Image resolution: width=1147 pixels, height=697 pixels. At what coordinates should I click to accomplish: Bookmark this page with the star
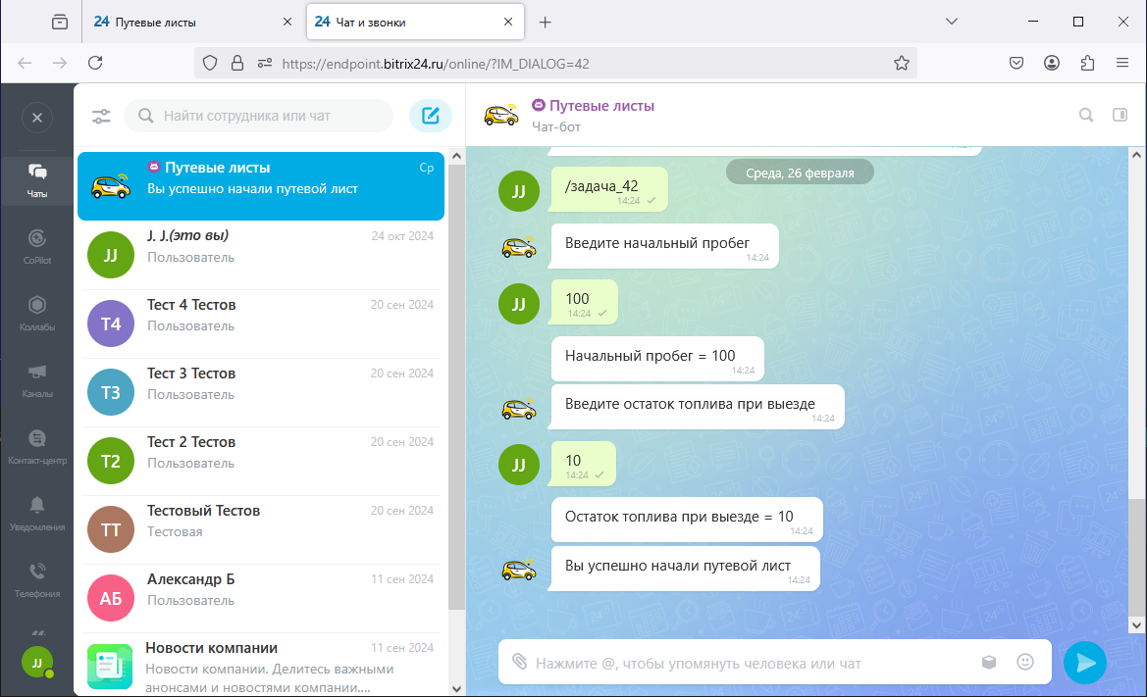pos(901,64)
